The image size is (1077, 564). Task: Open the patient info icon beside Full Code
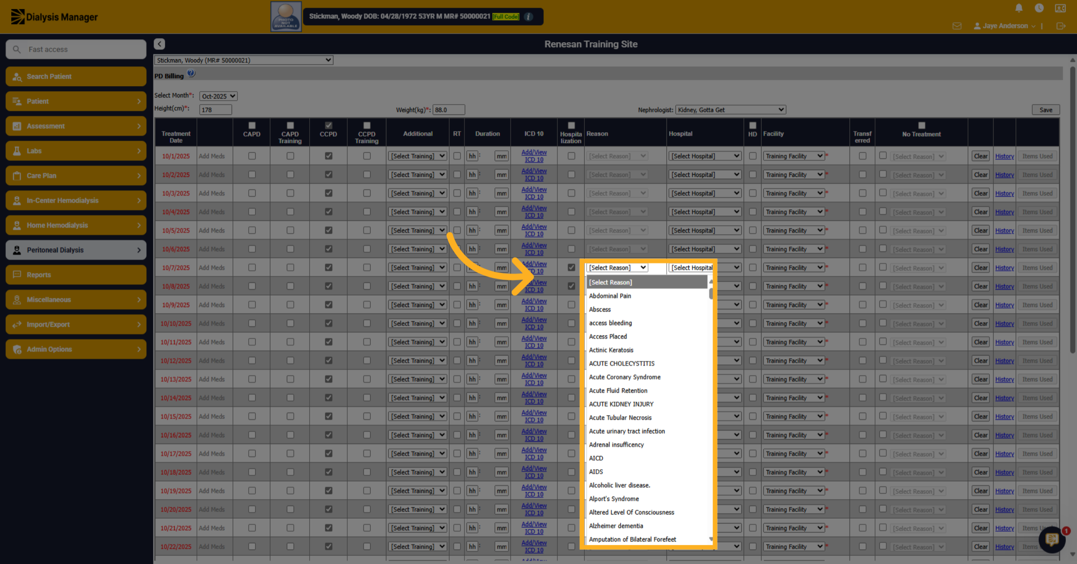pos(529,17)
